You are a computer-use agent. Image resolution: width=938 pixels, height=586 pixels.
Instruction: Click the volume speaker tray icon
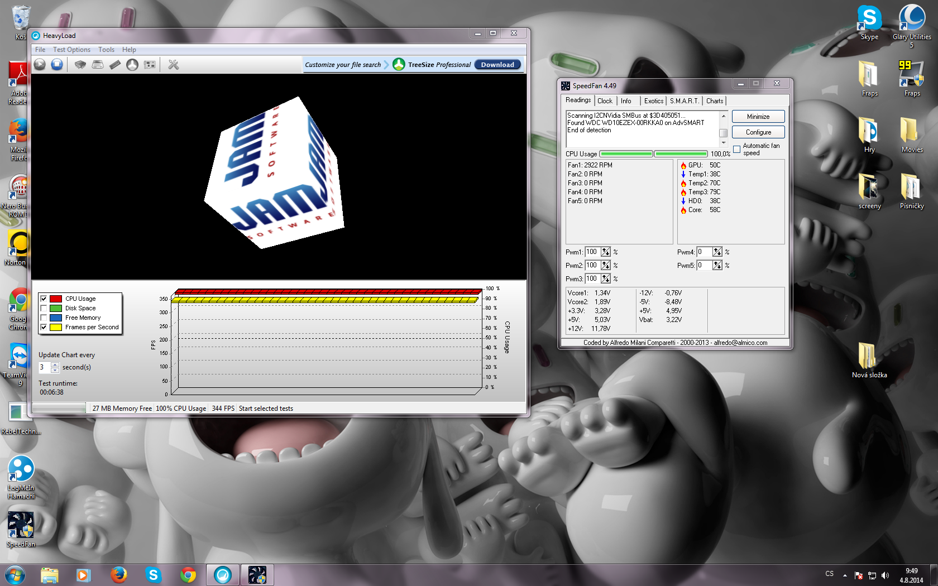(x=885, y=575)
